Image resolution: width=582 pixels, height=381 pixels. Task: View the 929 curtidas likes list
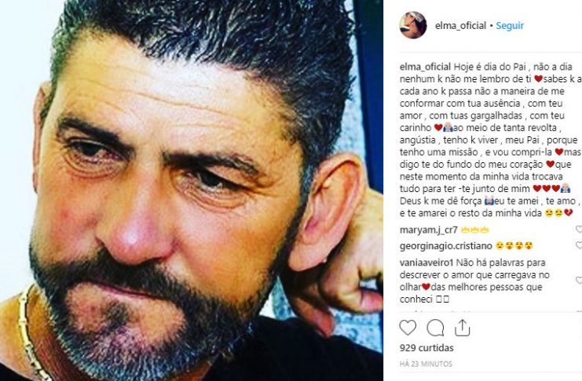[x=426, y=348]
